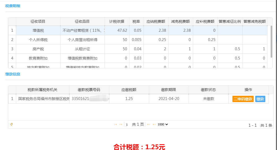Image resolution: width=277 pixels, height=150 pixels.
Task: Click the 0.04 tax rate cell
Action: click(x=136, y=49)
